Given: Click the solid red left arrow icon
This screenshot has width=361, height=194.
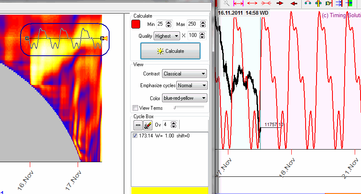Looking at the screenshot, I should tap(294, 3).
